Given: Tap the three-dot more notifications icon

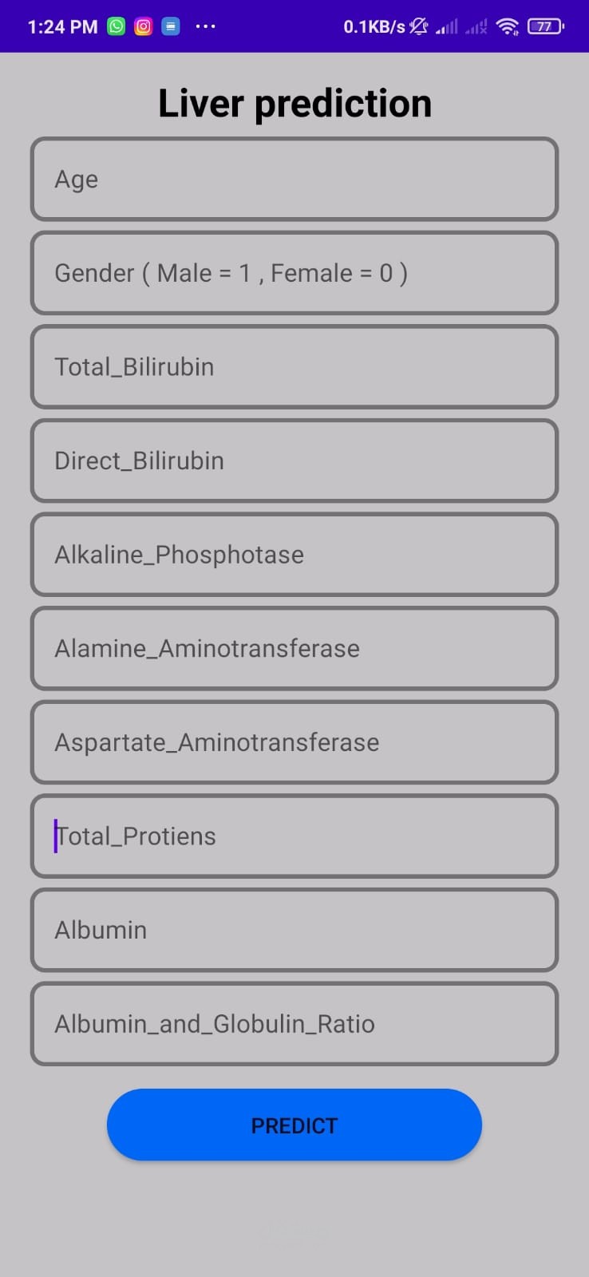Looking at the screenshot, I should (205, 26).
